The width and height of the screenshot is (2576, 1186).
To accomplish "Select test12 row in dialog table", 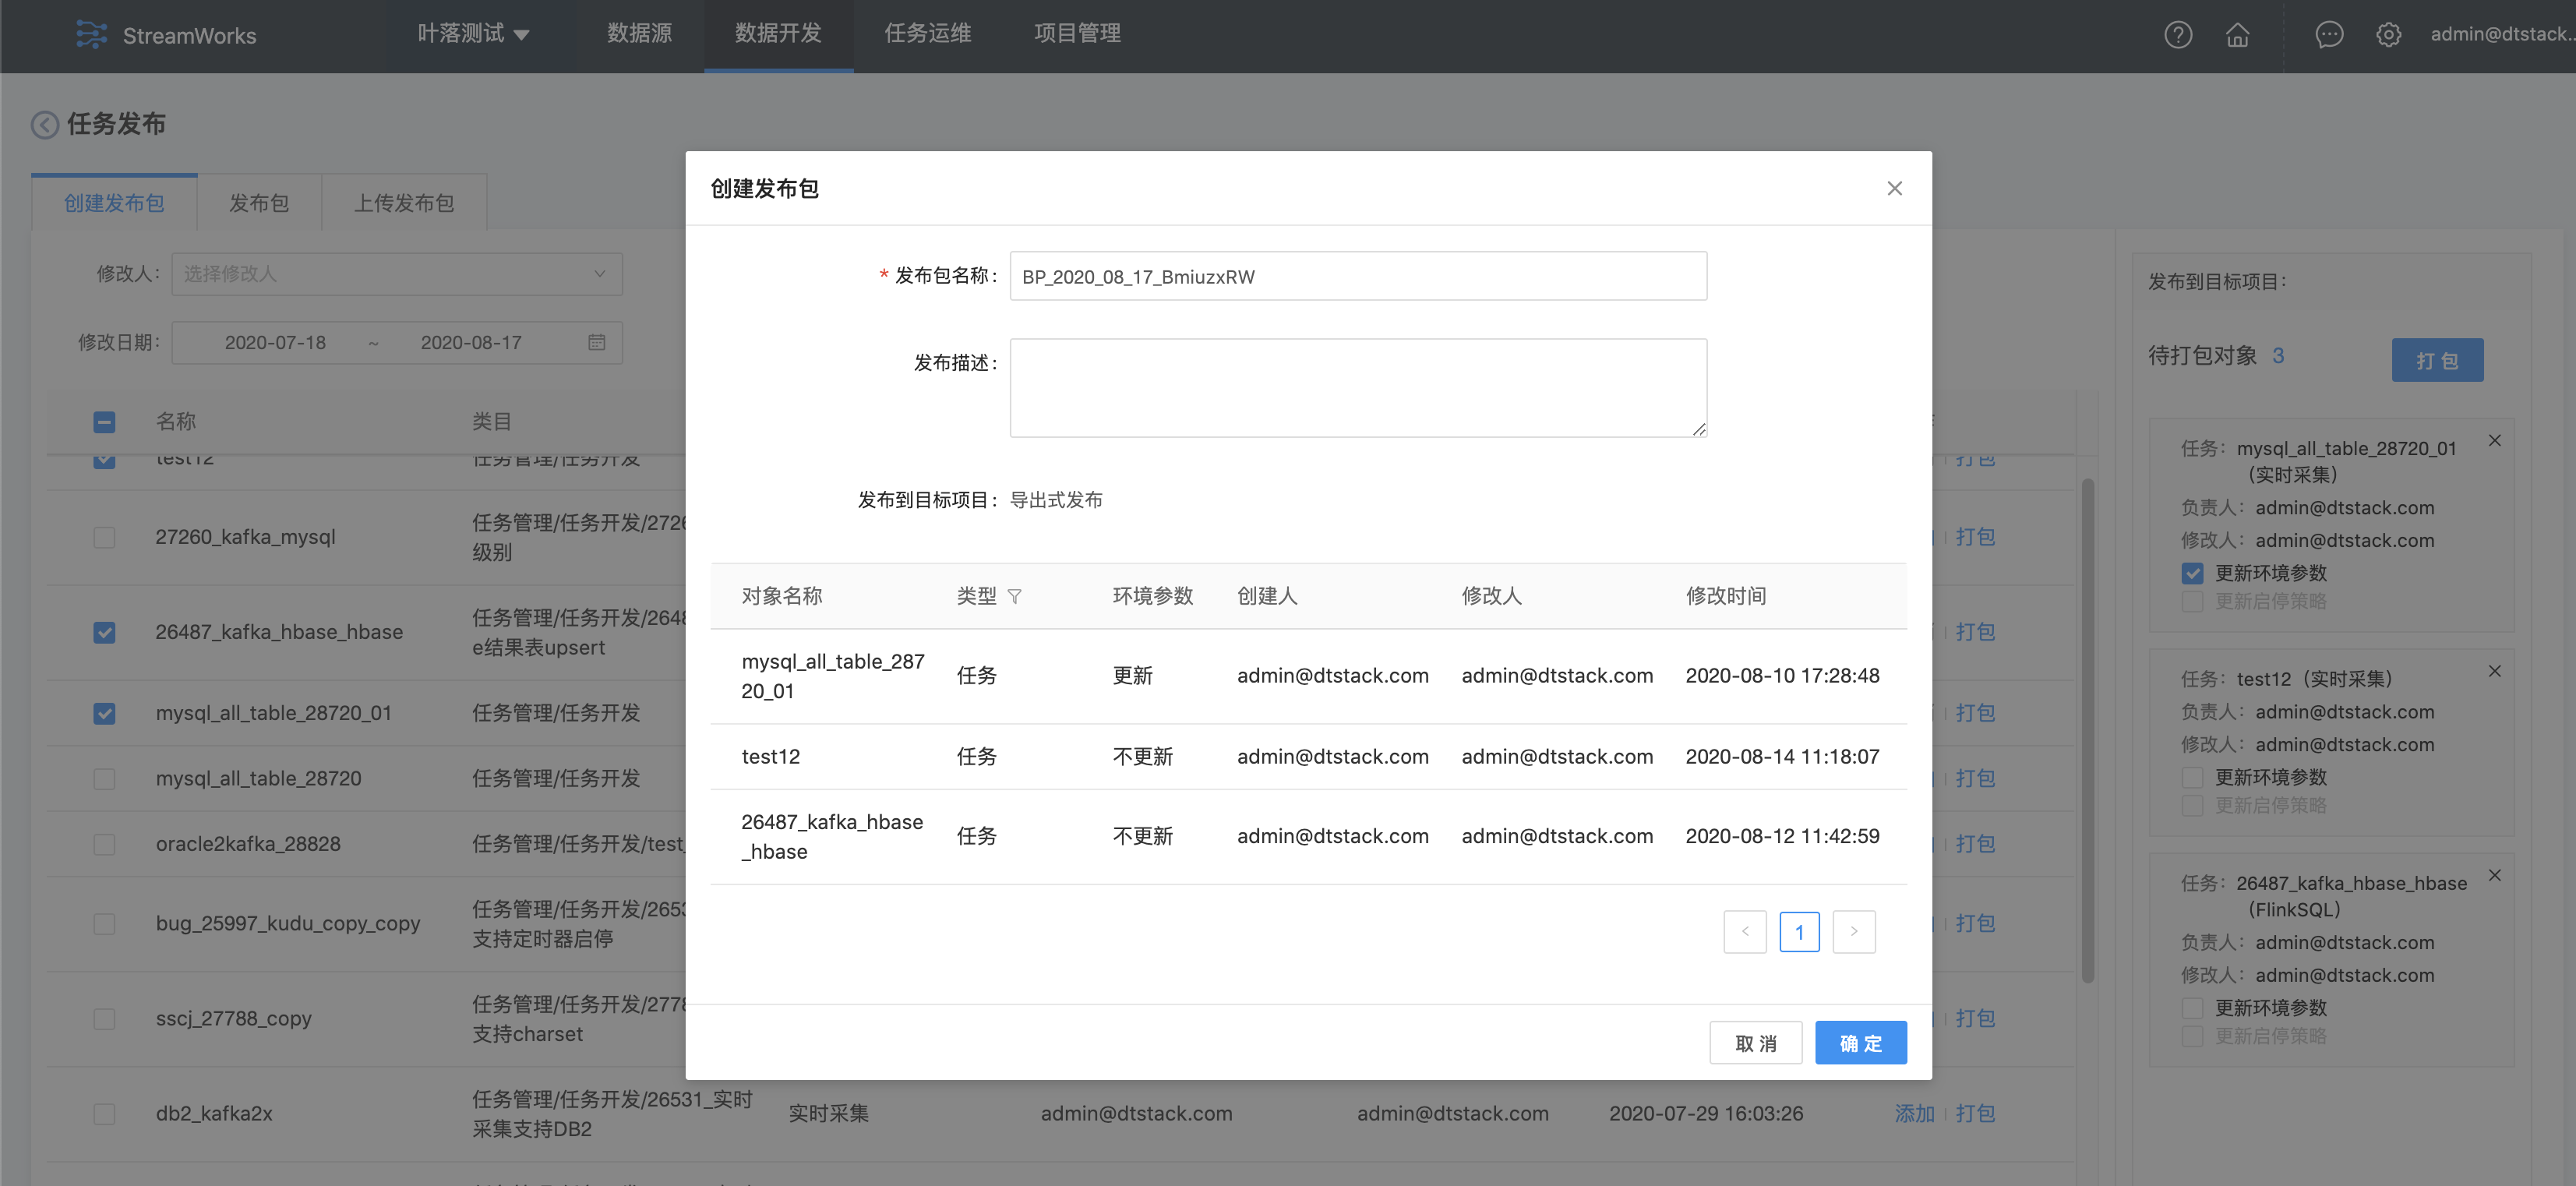I will click(1308, 756).
